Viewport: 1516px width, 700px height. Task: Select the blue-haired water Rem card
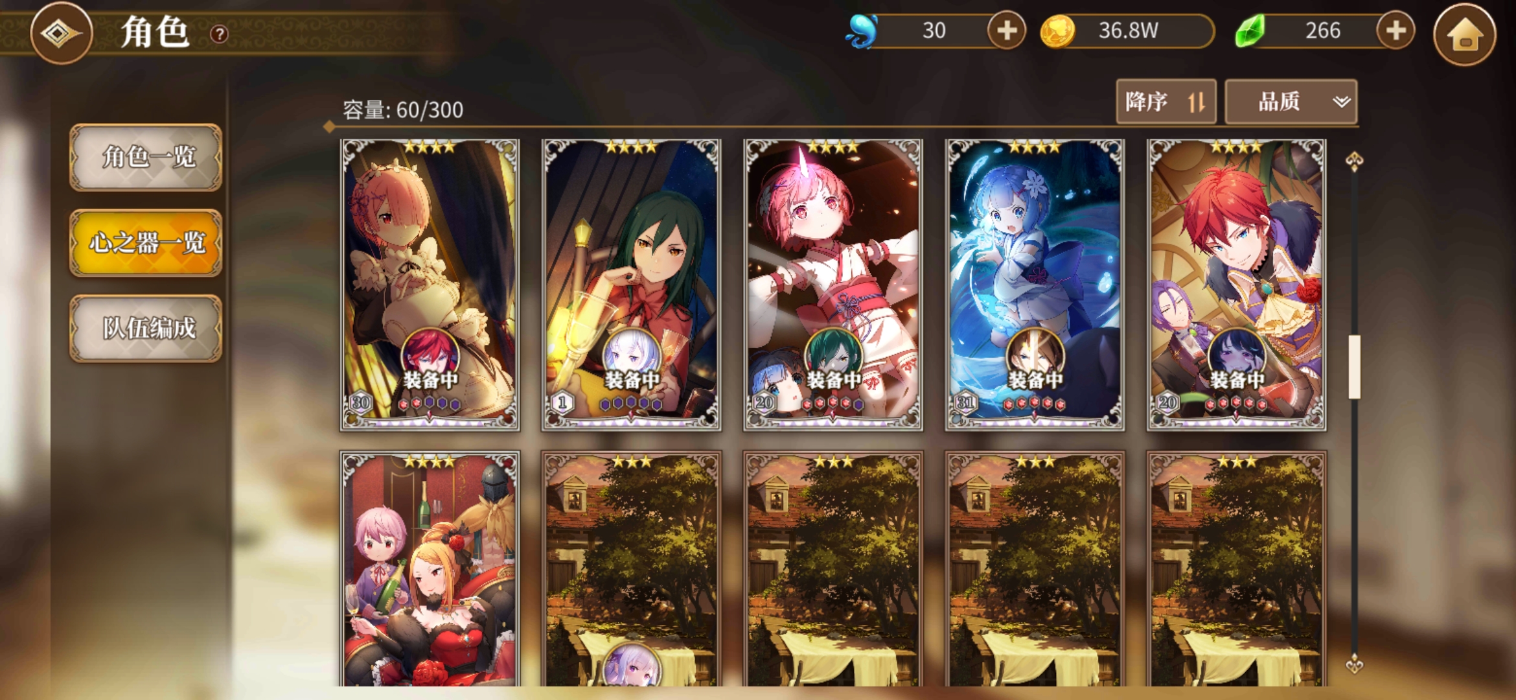tap(1035, 285)
